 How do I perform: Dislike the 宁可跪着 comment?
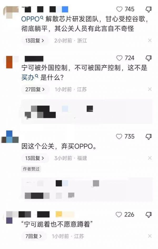[148, 215]
